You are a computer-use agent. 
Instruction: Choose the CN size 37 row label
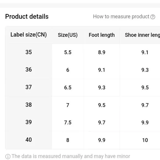click(29, 87)
